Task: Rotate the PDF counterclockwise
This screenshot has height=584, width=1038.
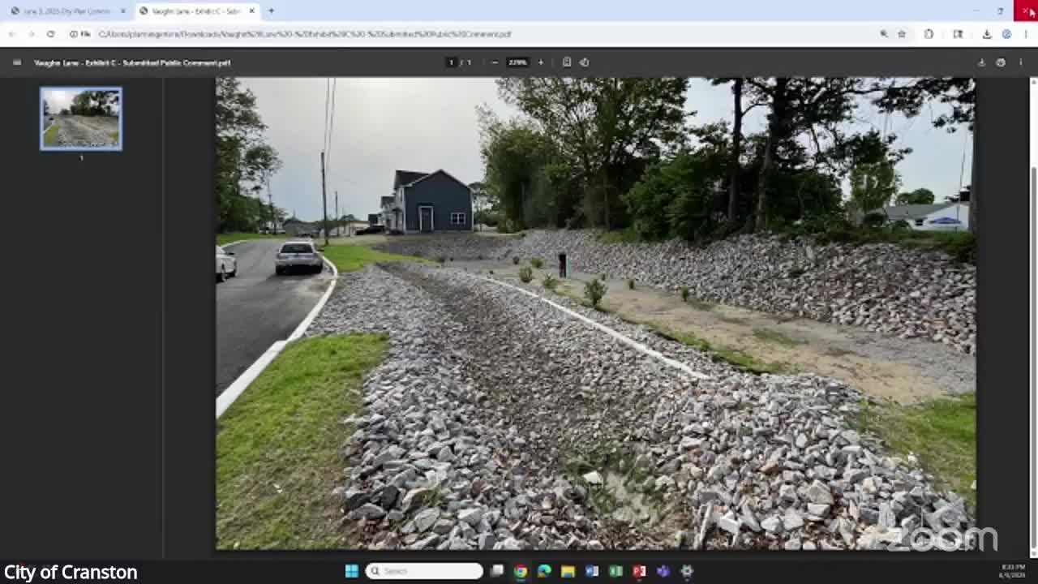Action: click(x=584, y=62)
